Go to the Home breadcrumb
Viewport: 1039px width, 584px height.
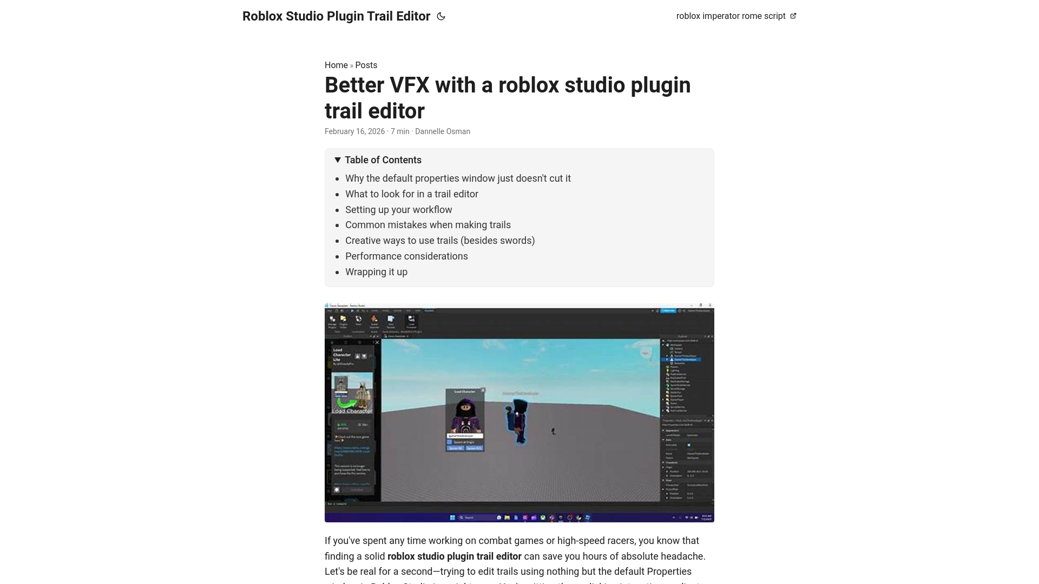pyautogui.click(x=336, y=65)
